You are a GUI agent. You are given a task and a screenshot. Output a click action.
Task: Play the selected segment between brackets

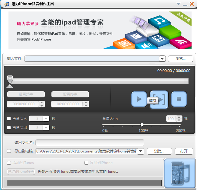159,99
